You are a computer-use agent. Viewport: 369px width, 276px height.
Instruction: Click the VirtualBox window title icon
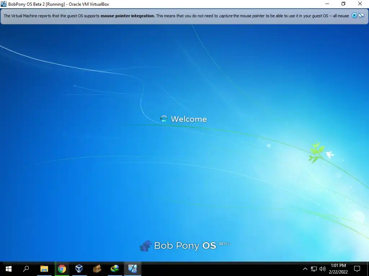click(4, 4)
